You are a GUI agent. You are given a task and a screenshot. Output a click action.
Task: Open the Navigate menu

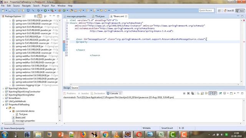(x=27, y=6)
